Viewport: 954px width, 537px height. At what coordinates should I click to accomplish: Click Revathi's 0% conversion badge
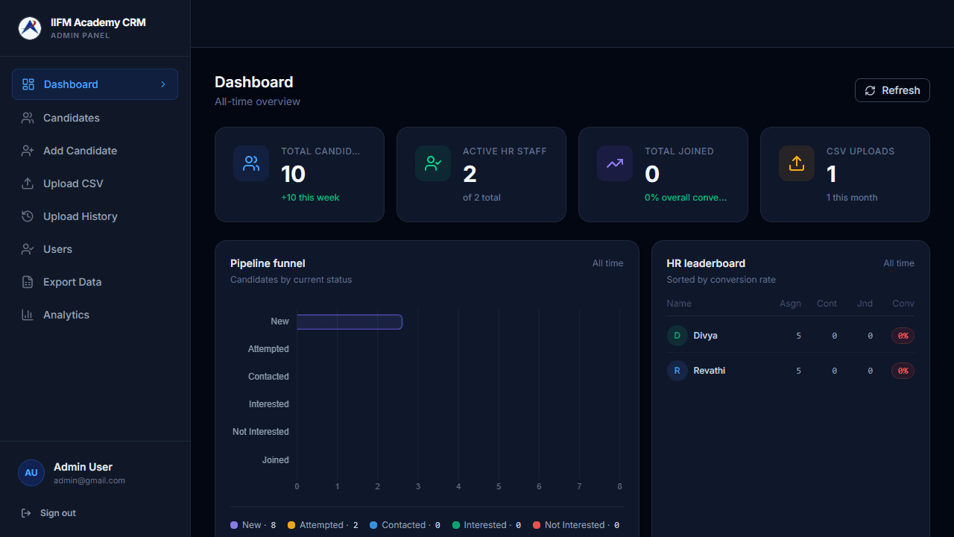903,371
